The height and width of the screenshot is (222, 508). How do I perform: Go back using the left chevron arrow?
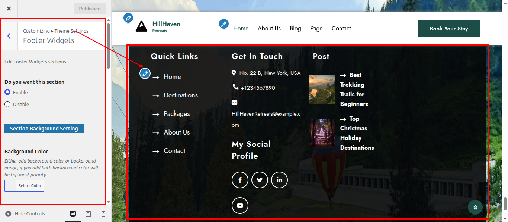coord(9,36)
